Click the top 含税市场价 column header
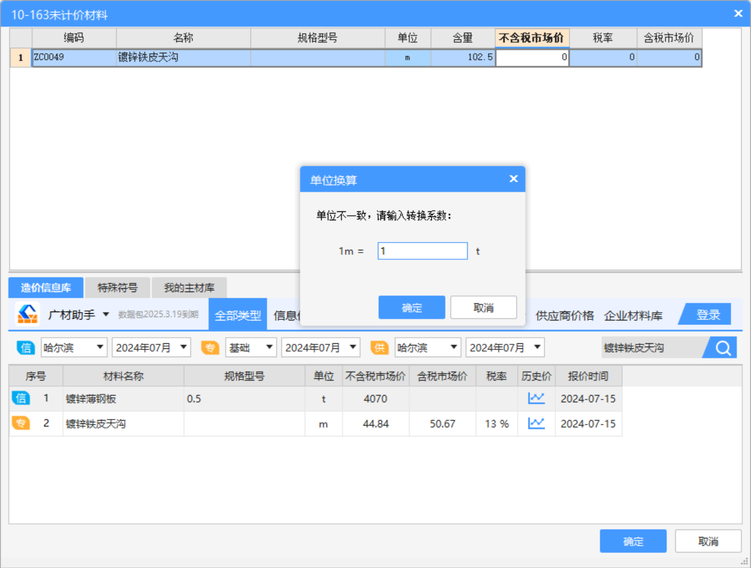The height and width of the screenshot is (568, 751). (x=669, y=38)
